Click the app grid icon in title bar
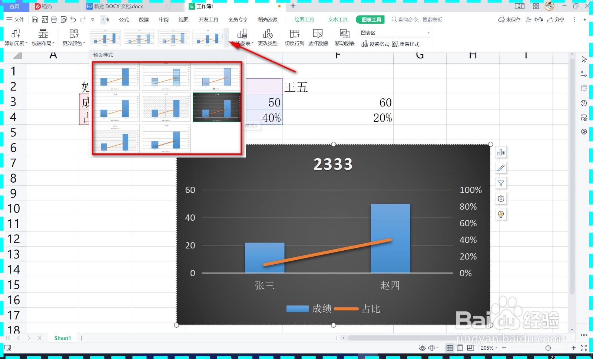Viewport: 593px width, 359px height. tap(536, 6)
